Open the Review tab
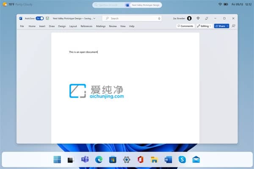Image resolution: width=254 pixels, height=169 pixels. click(x=113, y=26)
